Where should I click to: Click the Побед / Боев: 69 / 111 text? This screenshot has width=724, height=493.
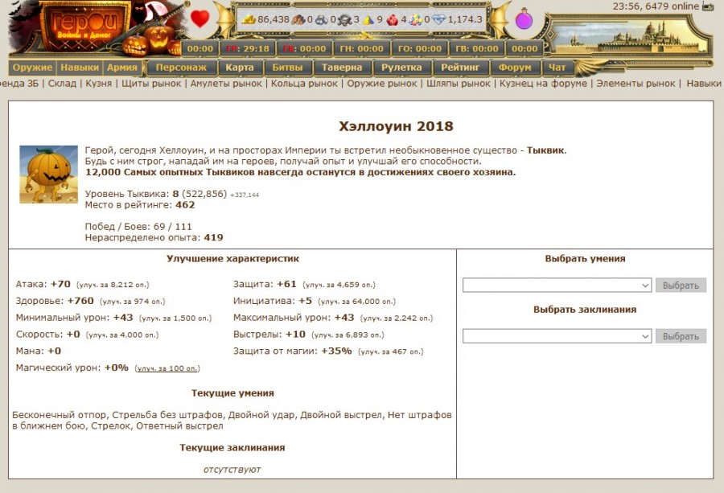pos(138,227)
